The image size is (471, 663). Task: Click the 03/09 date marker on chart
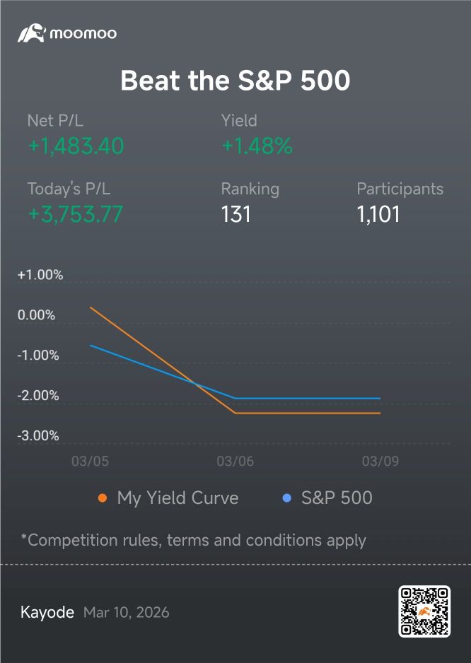(x=380, y=461)
